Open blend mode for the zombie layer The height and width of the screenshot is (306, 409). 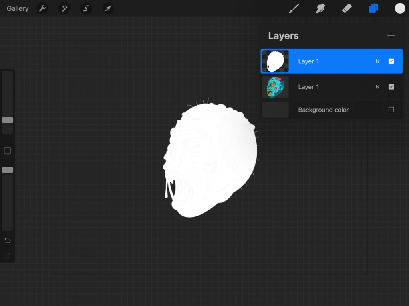click(x=377, y=86)
